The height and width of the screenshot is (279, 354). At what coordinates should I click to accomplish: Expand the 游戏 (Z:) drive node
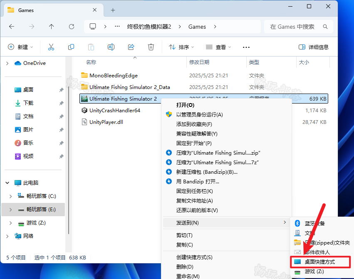pyautogui.click(x=11, y=223)
